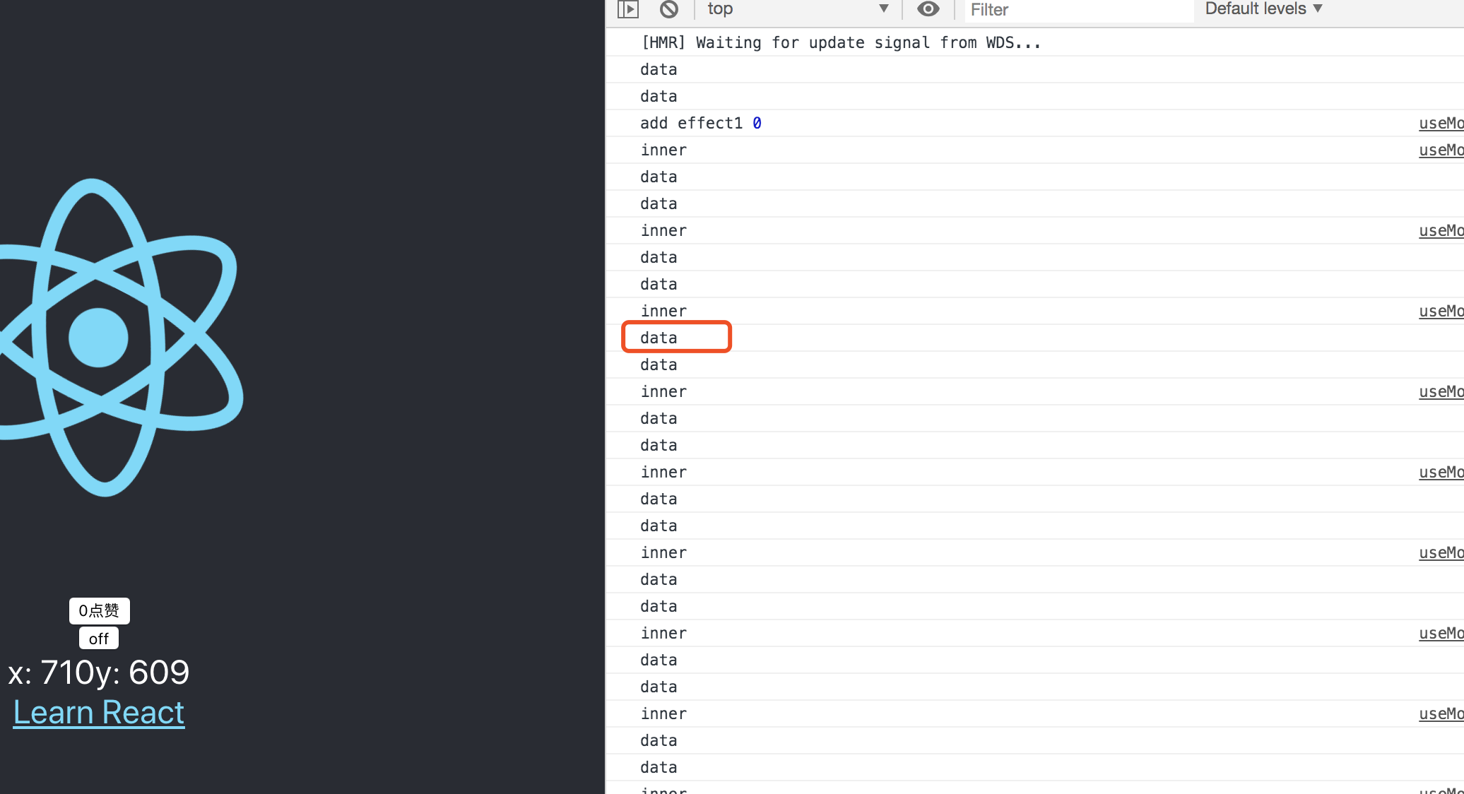This screenshot has height=794, width=1464.
Task: Open source link beside first inner log
Action: 1441,150
